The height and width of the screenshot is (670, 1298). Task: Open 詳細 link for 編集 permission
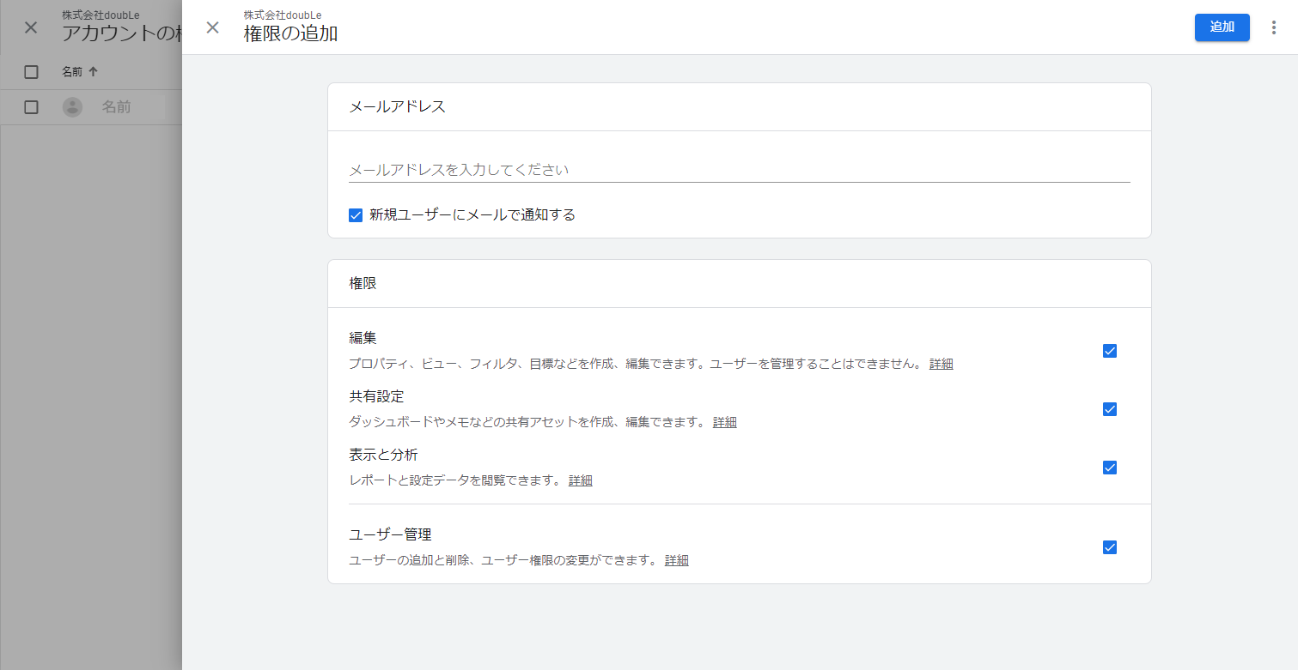[941, 364]
